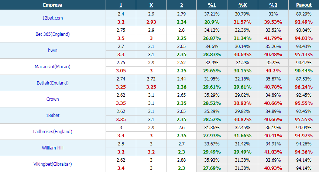The height and width of the screenshot is (172, 319).
Task: Select 12bet.com payout value 92.49%
Action: tap(304, 22)
